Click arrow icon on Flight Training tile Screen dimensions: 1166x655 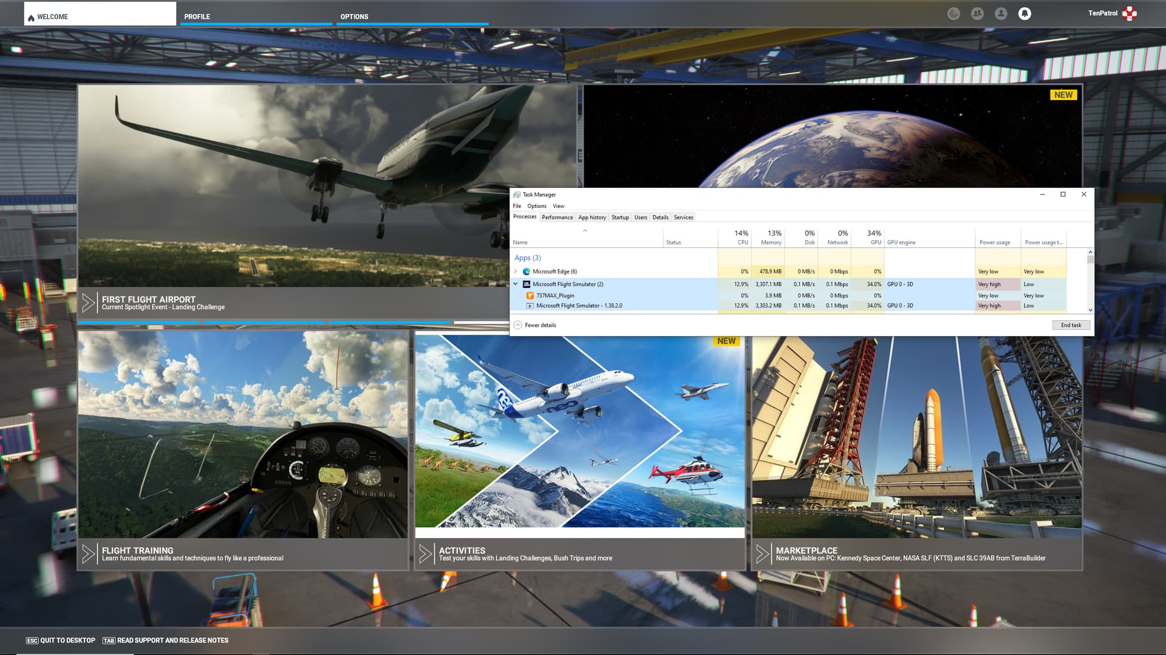[x=89, y=554]
